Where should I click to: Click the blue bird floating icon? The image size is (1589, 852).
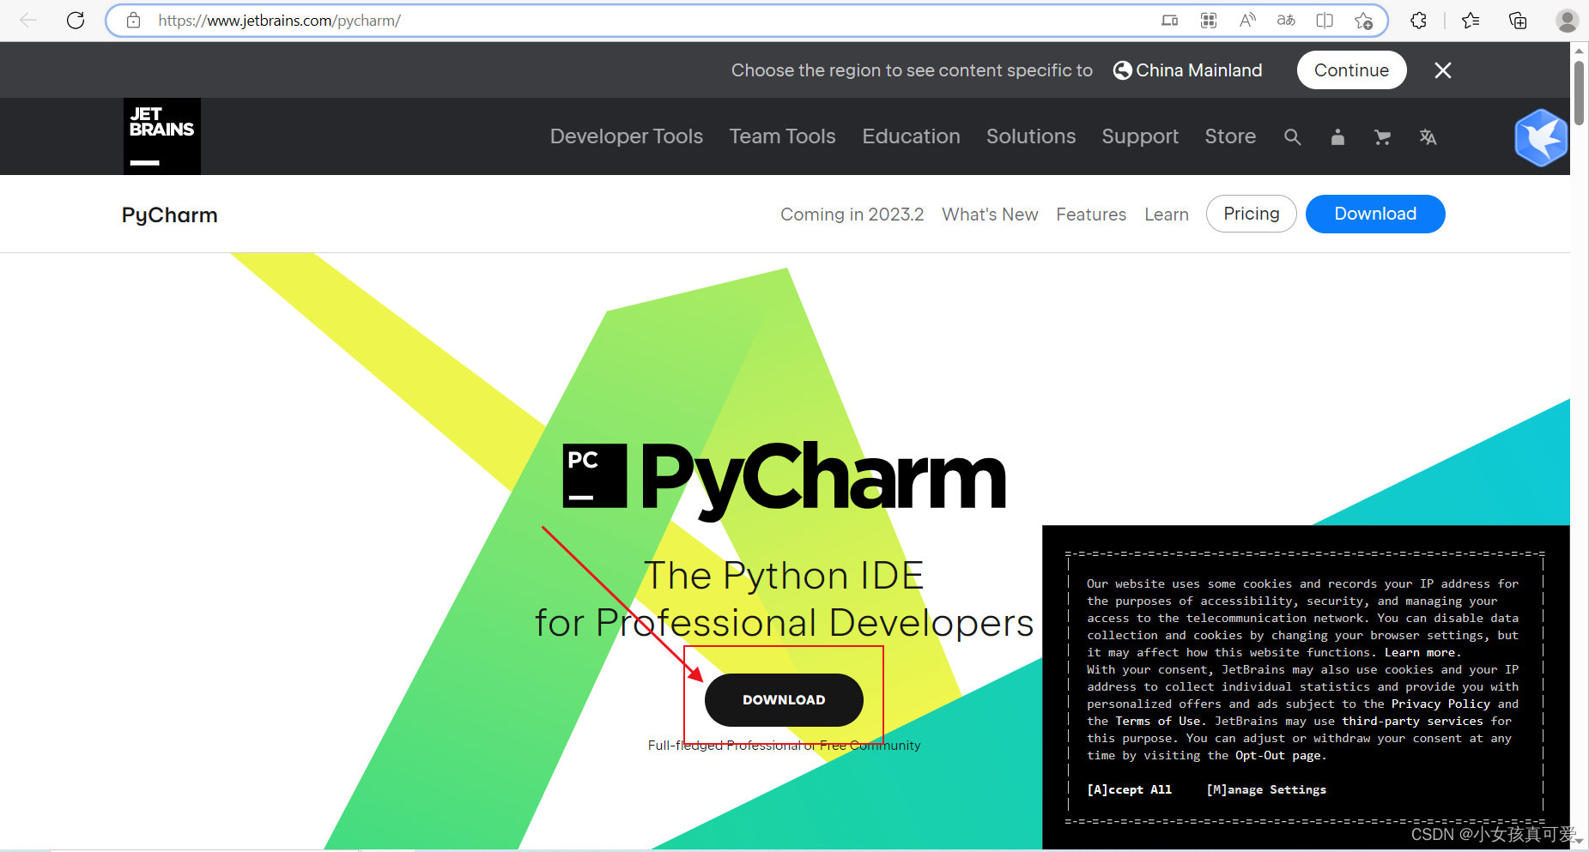1542,137
